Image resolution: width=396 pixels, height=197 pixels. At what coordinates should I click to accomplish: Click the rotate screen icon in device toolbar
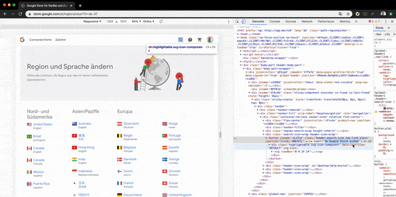(x=161, y=22)
